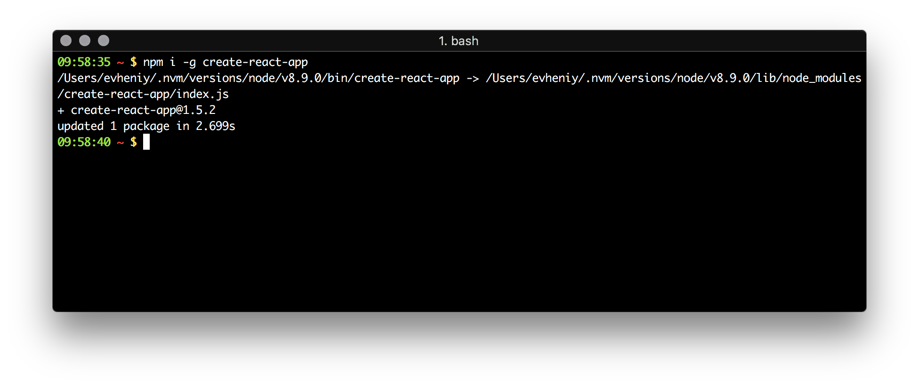Screen dimensions: 919x387
Task: Click the red close button circle
Action: [x=65, y=40]
